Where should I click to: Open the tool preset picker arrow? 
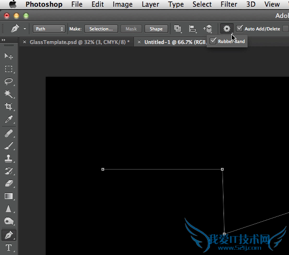coord(25,29)
